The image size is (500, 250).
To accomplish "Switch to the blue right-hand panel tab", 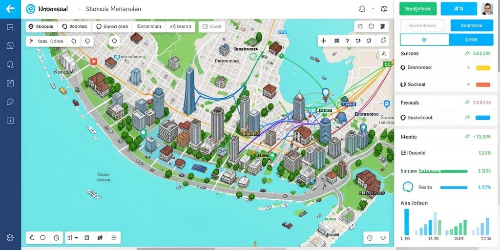I will 471,40.
